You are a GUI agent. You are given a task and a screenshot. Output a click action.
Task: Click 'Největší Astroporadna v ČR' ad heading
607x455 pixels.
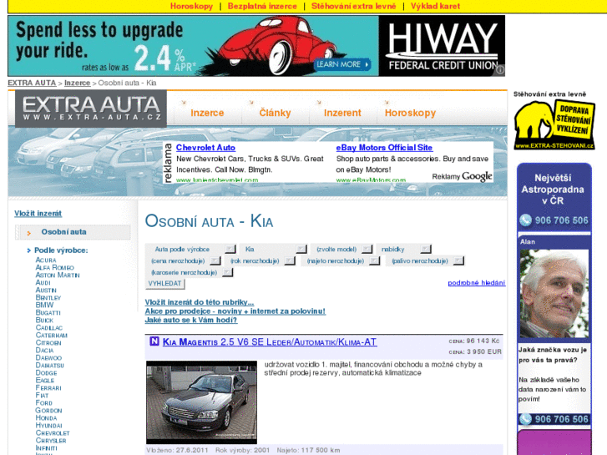tap(553, 190)
